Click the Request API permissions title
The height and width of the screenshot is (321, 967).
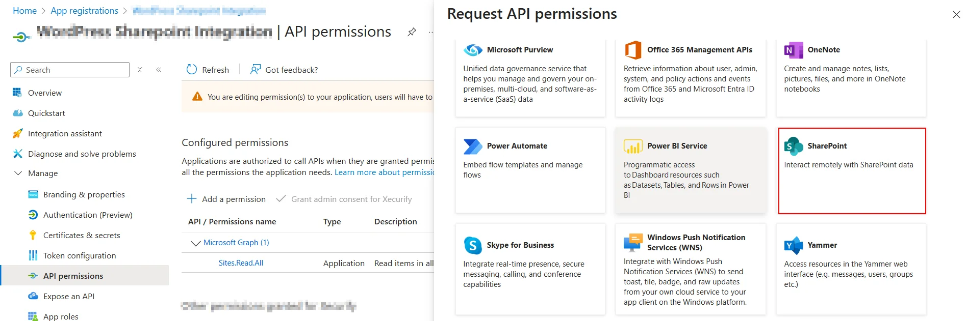[x=532, y=14]
